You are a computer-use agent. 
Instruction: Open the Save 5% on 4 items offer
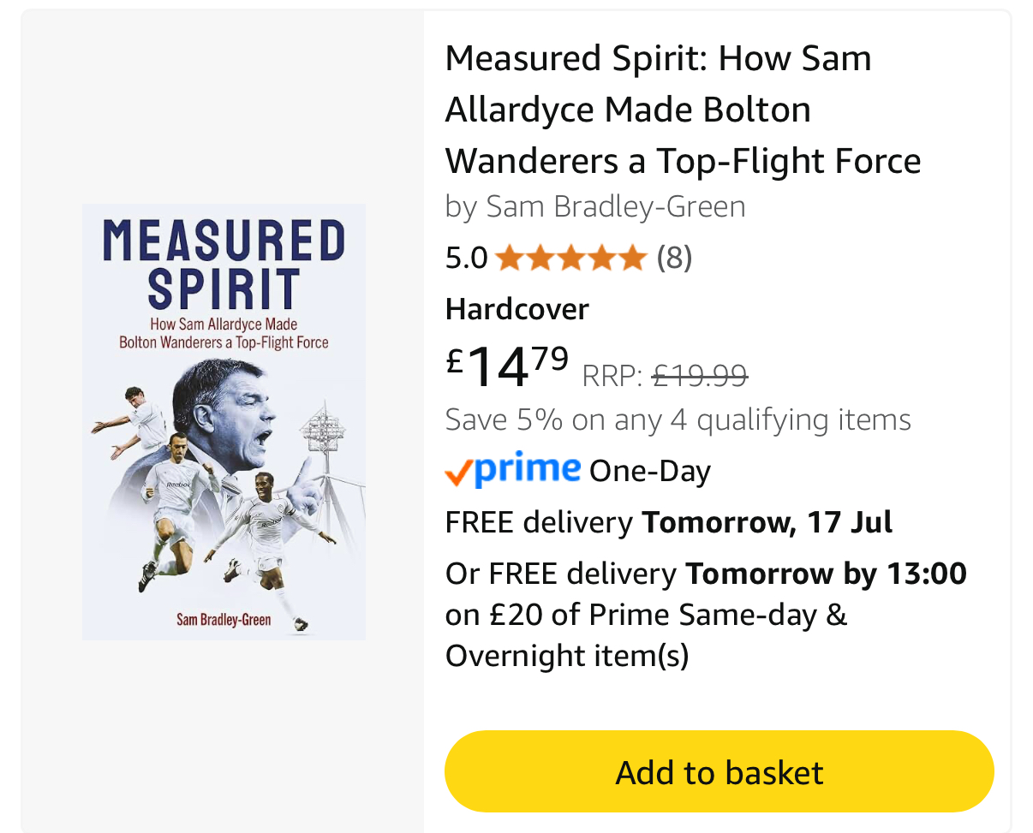tap(678, 419)
